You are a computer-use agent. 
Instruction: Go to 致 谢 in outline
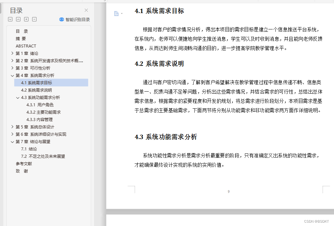22,171
